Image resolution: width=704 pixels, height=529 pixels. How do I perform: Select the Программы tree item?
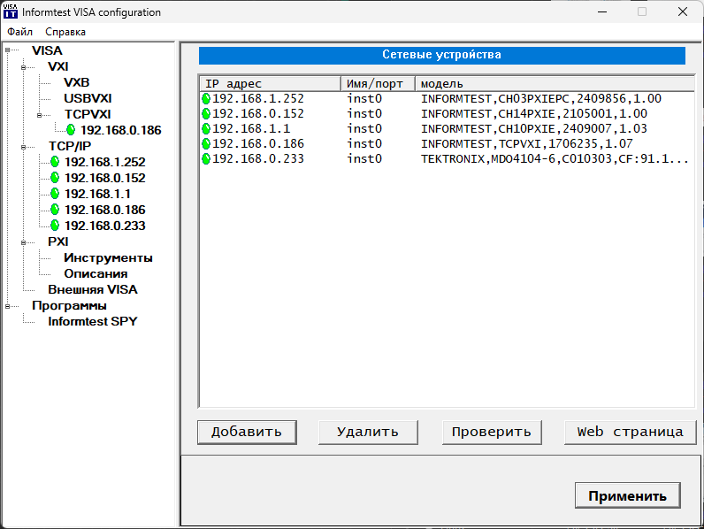(69, 306)
